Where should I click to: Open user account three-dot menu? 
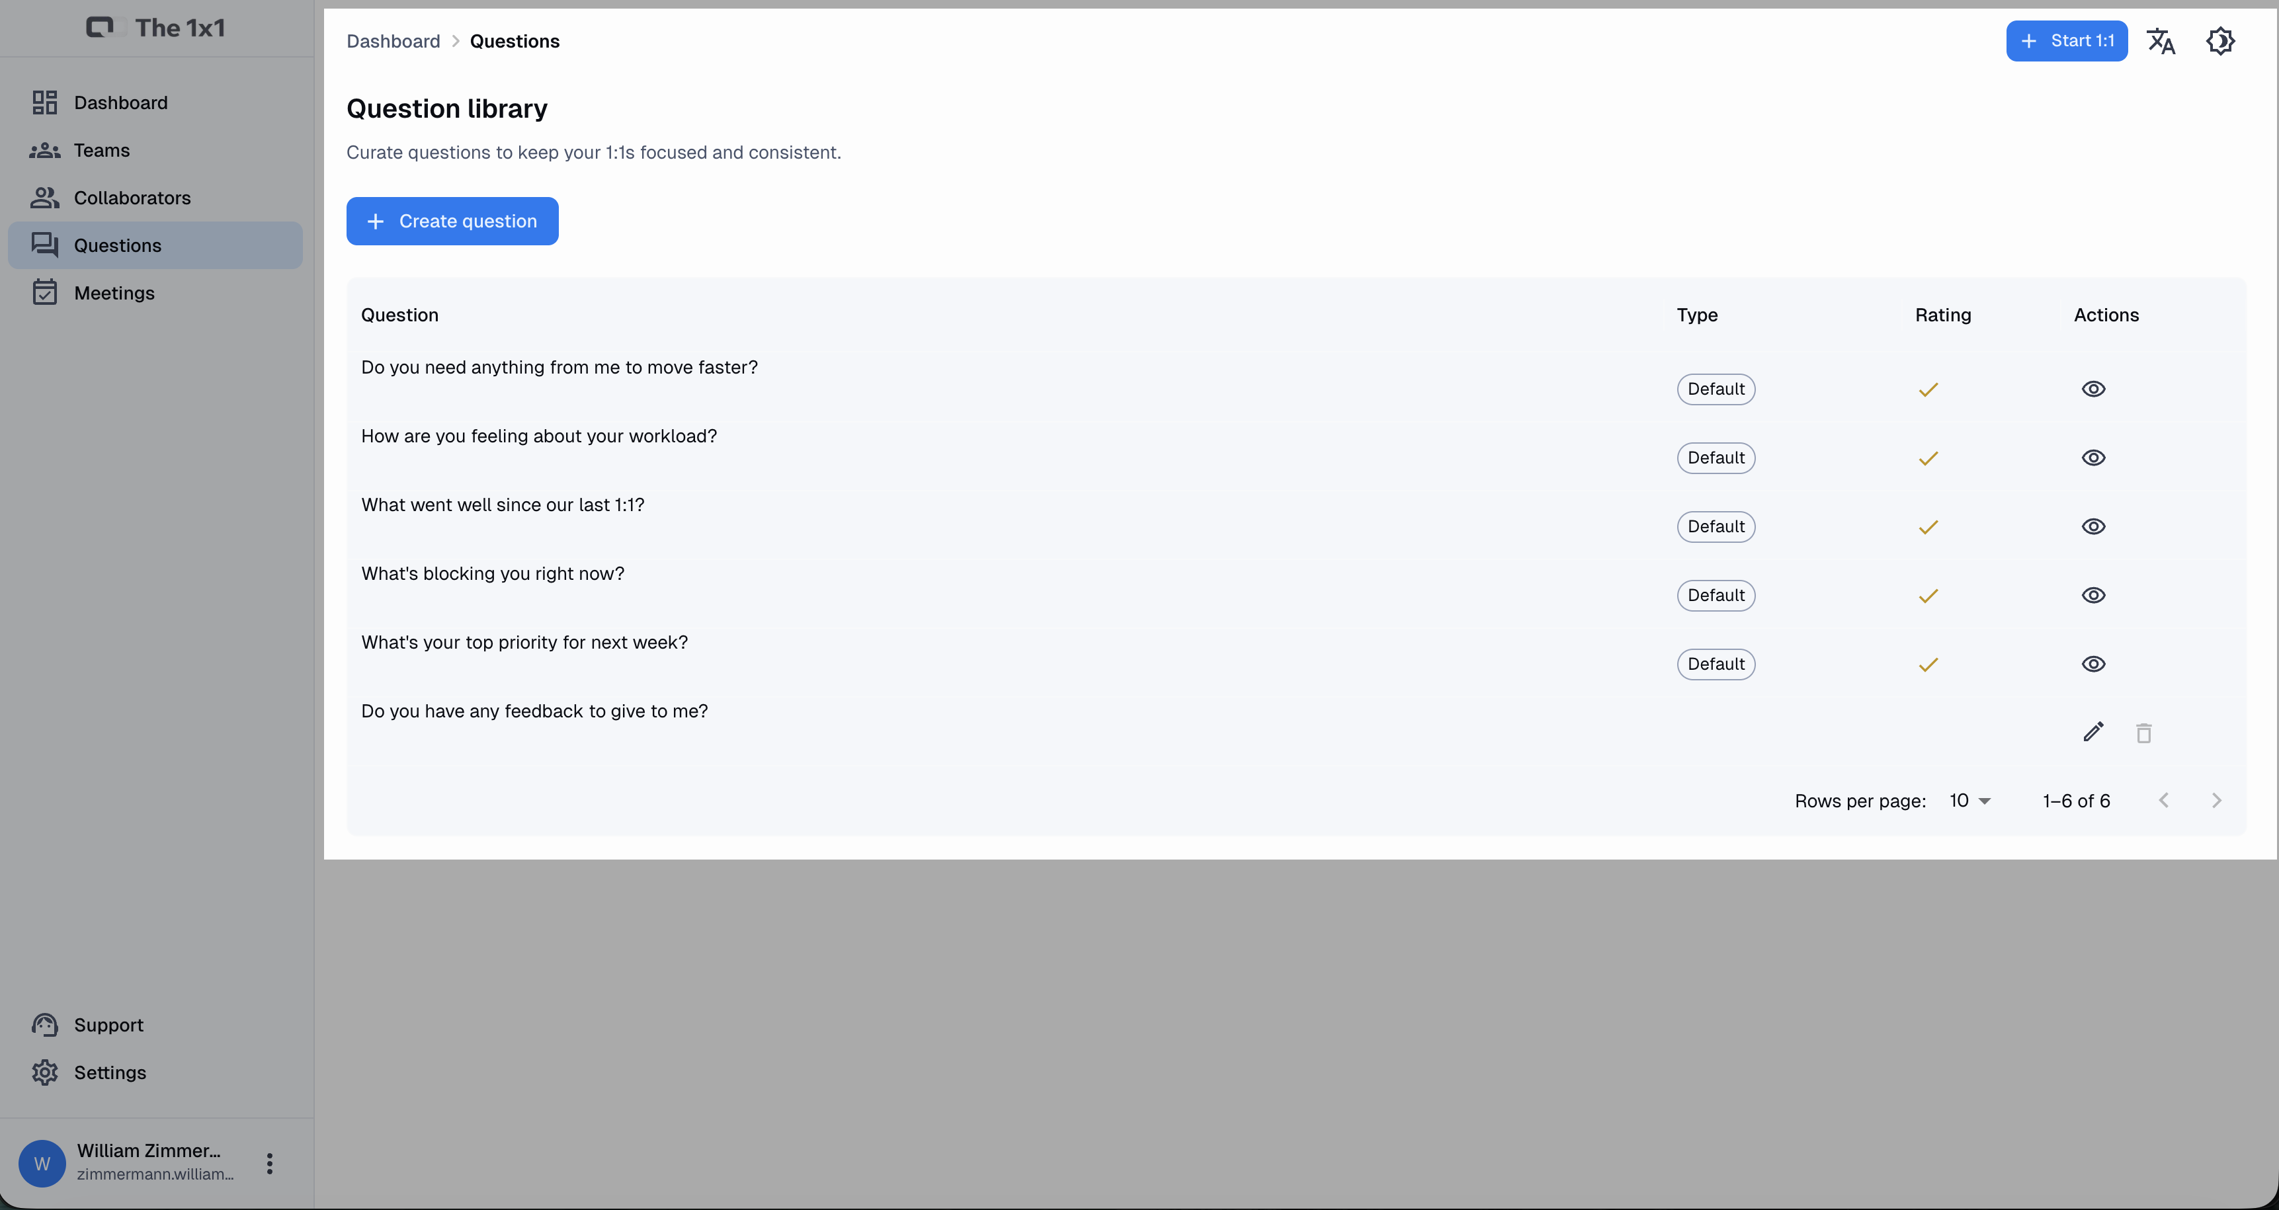click(270, 1163)
